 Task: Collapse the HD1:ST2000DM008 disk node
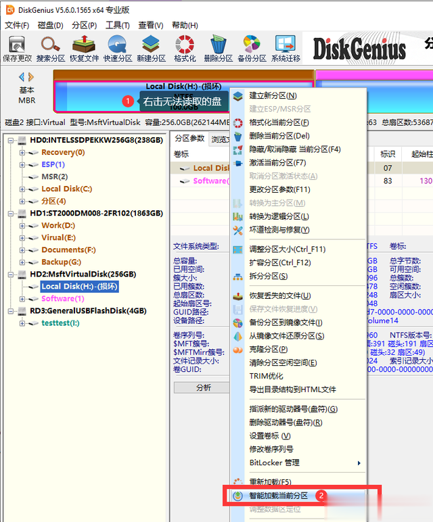tap(11, 214)
